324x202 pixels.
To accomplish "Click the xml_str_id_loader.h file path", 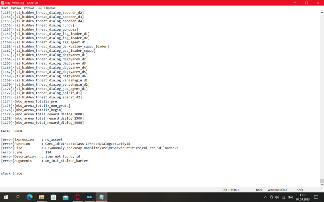I will click(x=112, y=148).
